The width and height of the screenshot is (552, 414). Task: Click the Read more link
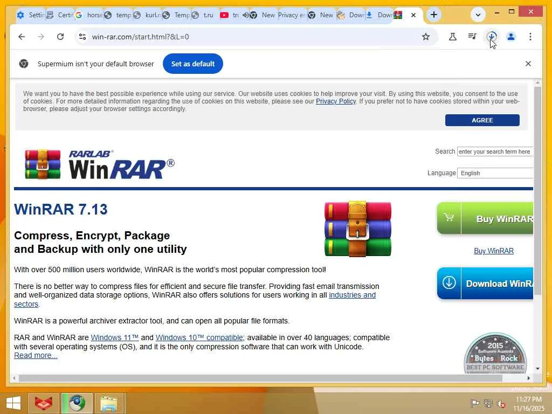[x=36, y=356]
